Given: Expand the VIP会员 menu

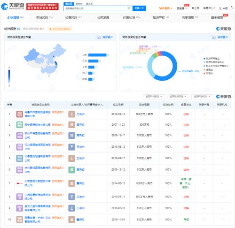Looking at the screenshot, I should click(x=165, y=8).
